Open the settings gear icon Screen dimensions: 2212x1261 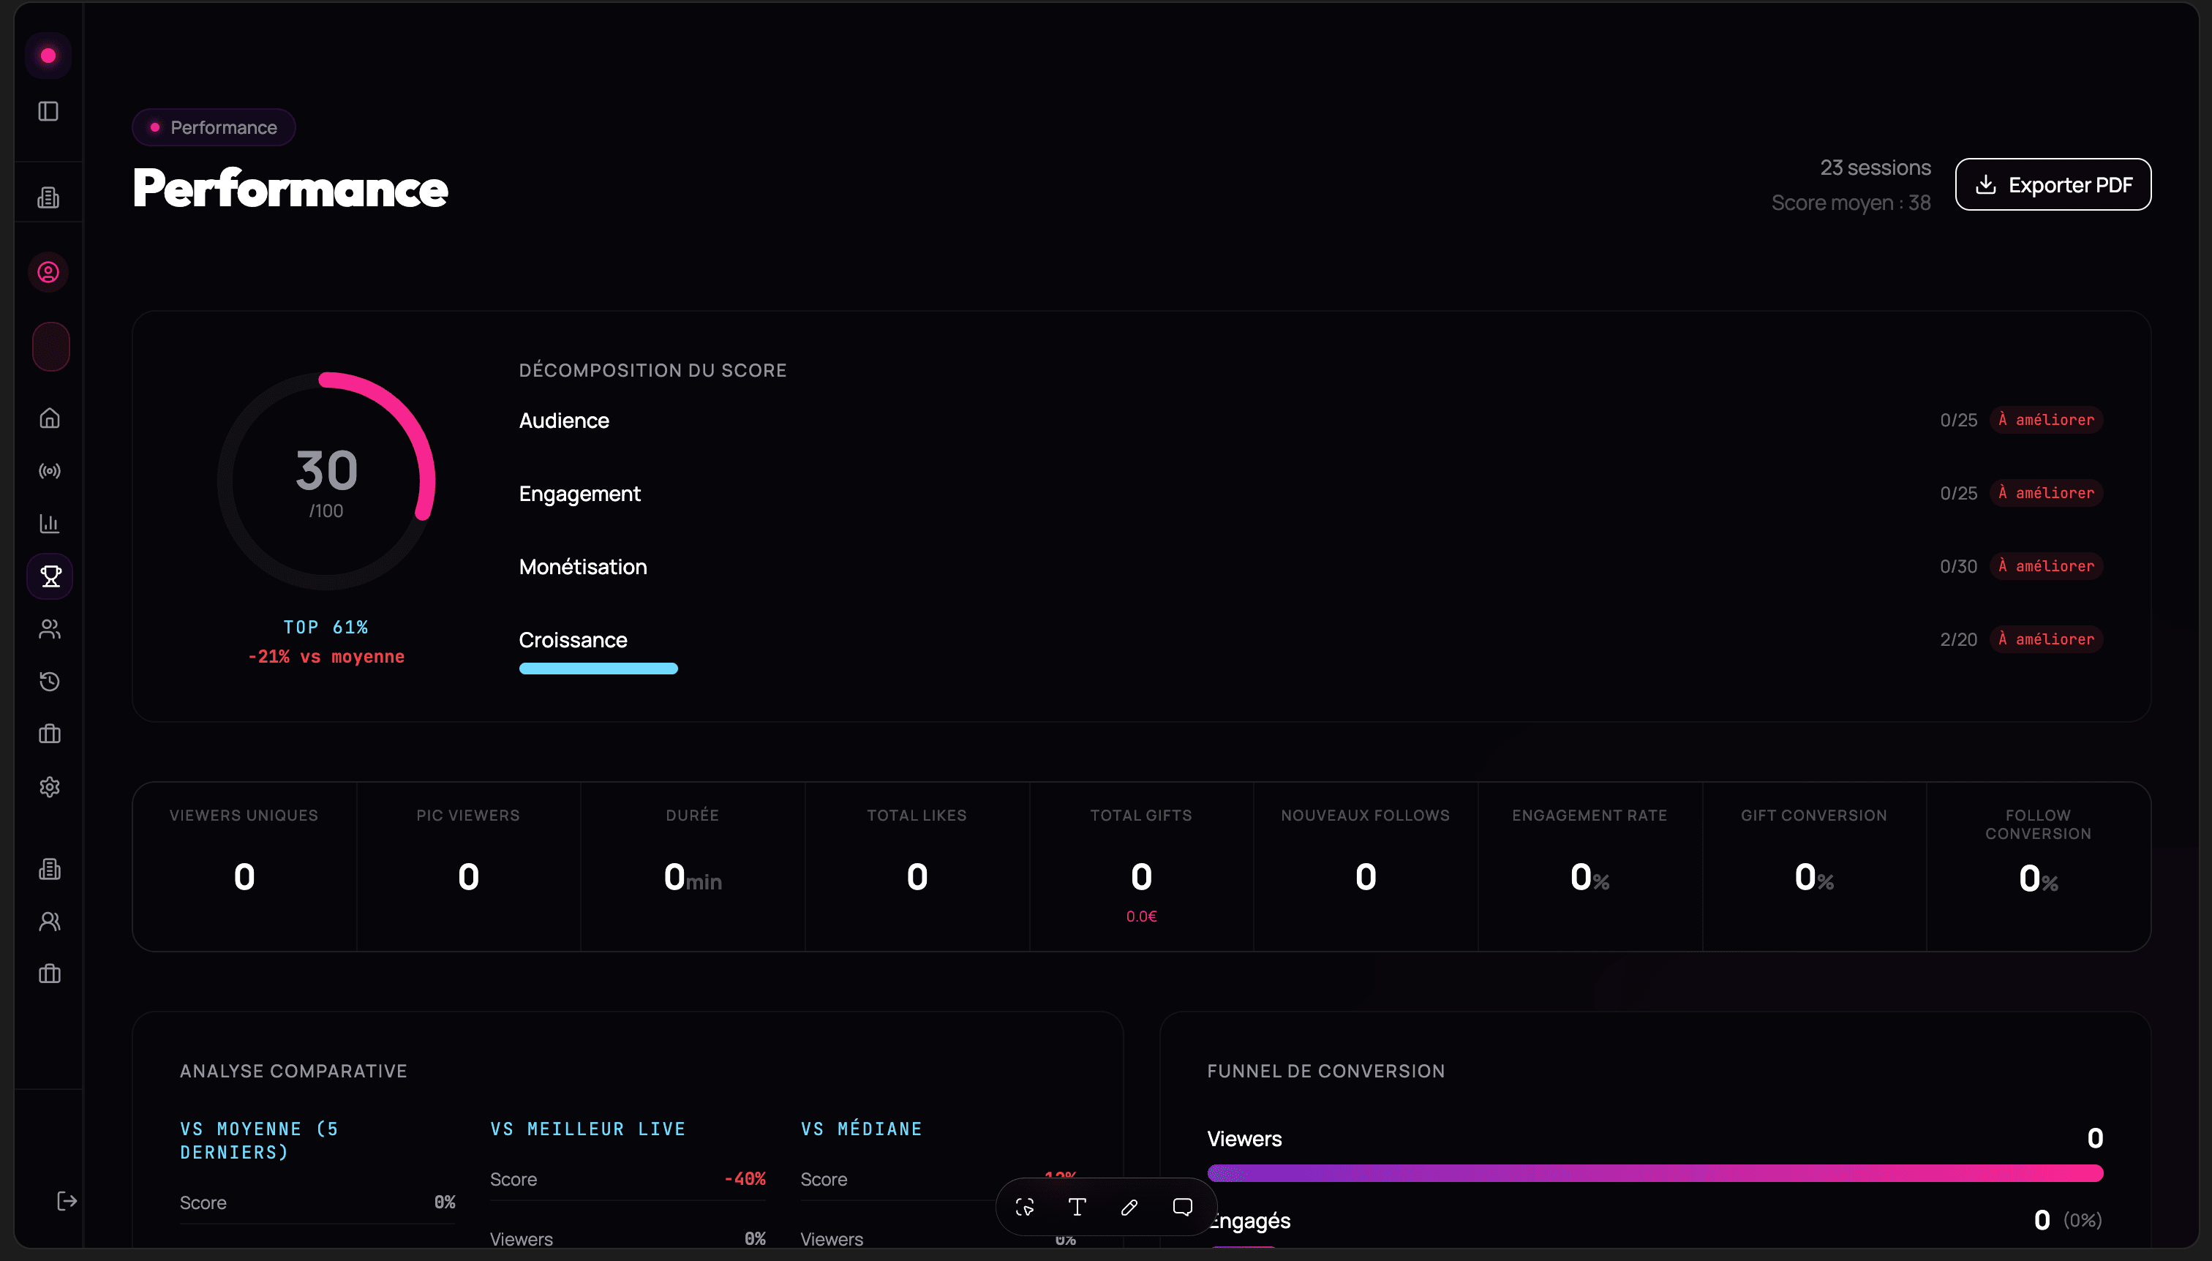coord(49,787)
